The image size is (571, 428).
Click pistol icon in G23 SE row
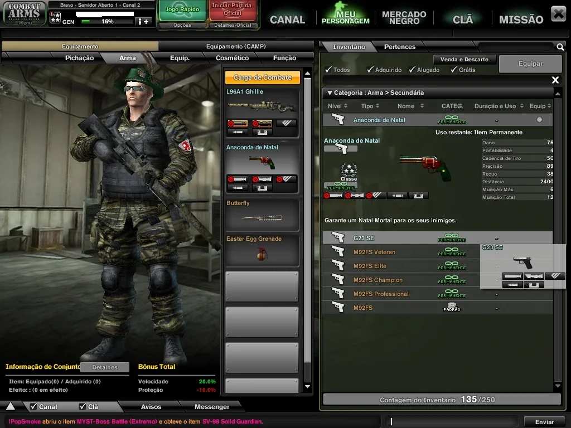(x=338, y=237)
